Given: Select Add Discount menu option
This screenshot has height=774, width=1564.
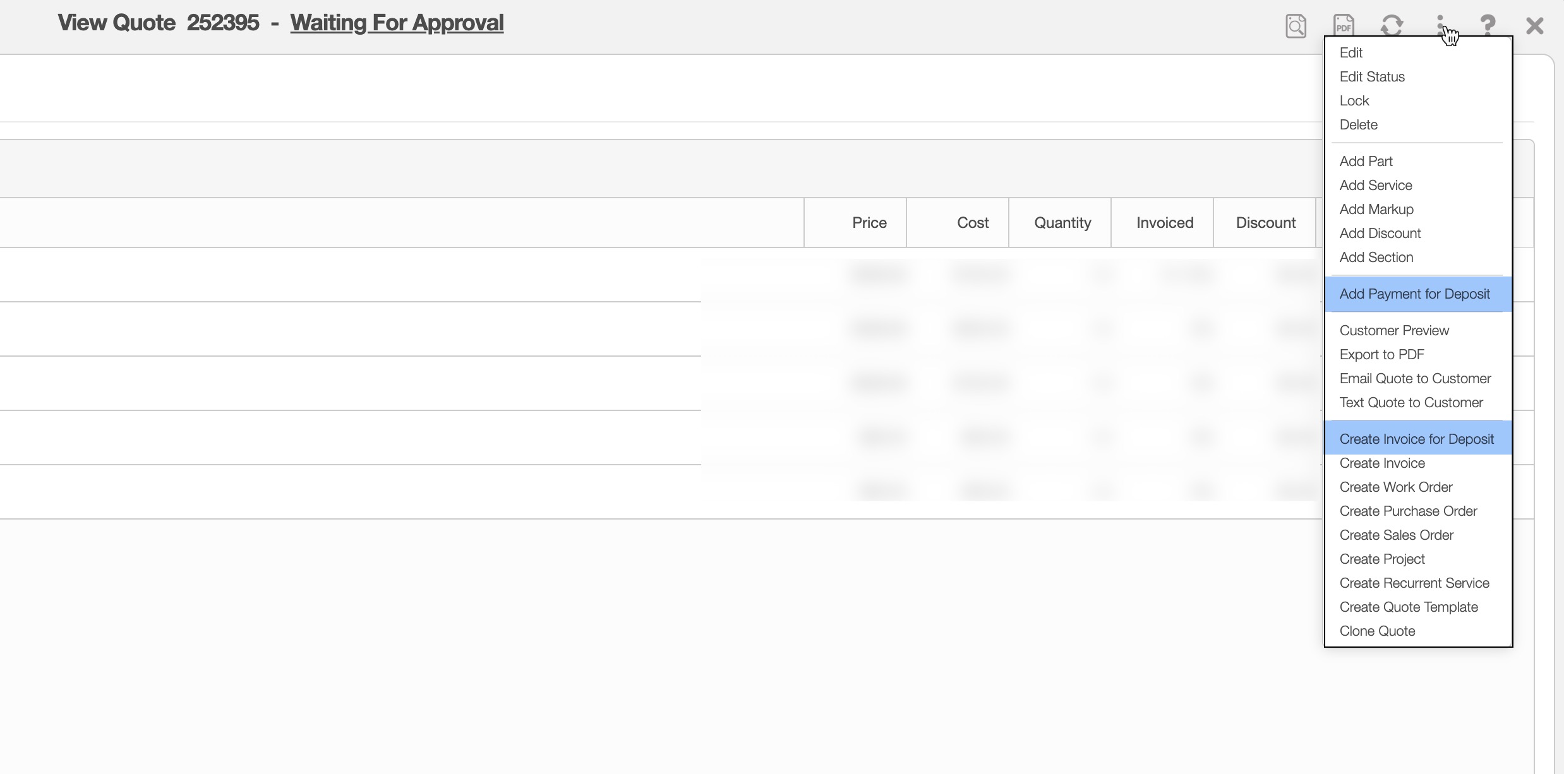Looking at the screenshot, I should tap(1380, 234).
